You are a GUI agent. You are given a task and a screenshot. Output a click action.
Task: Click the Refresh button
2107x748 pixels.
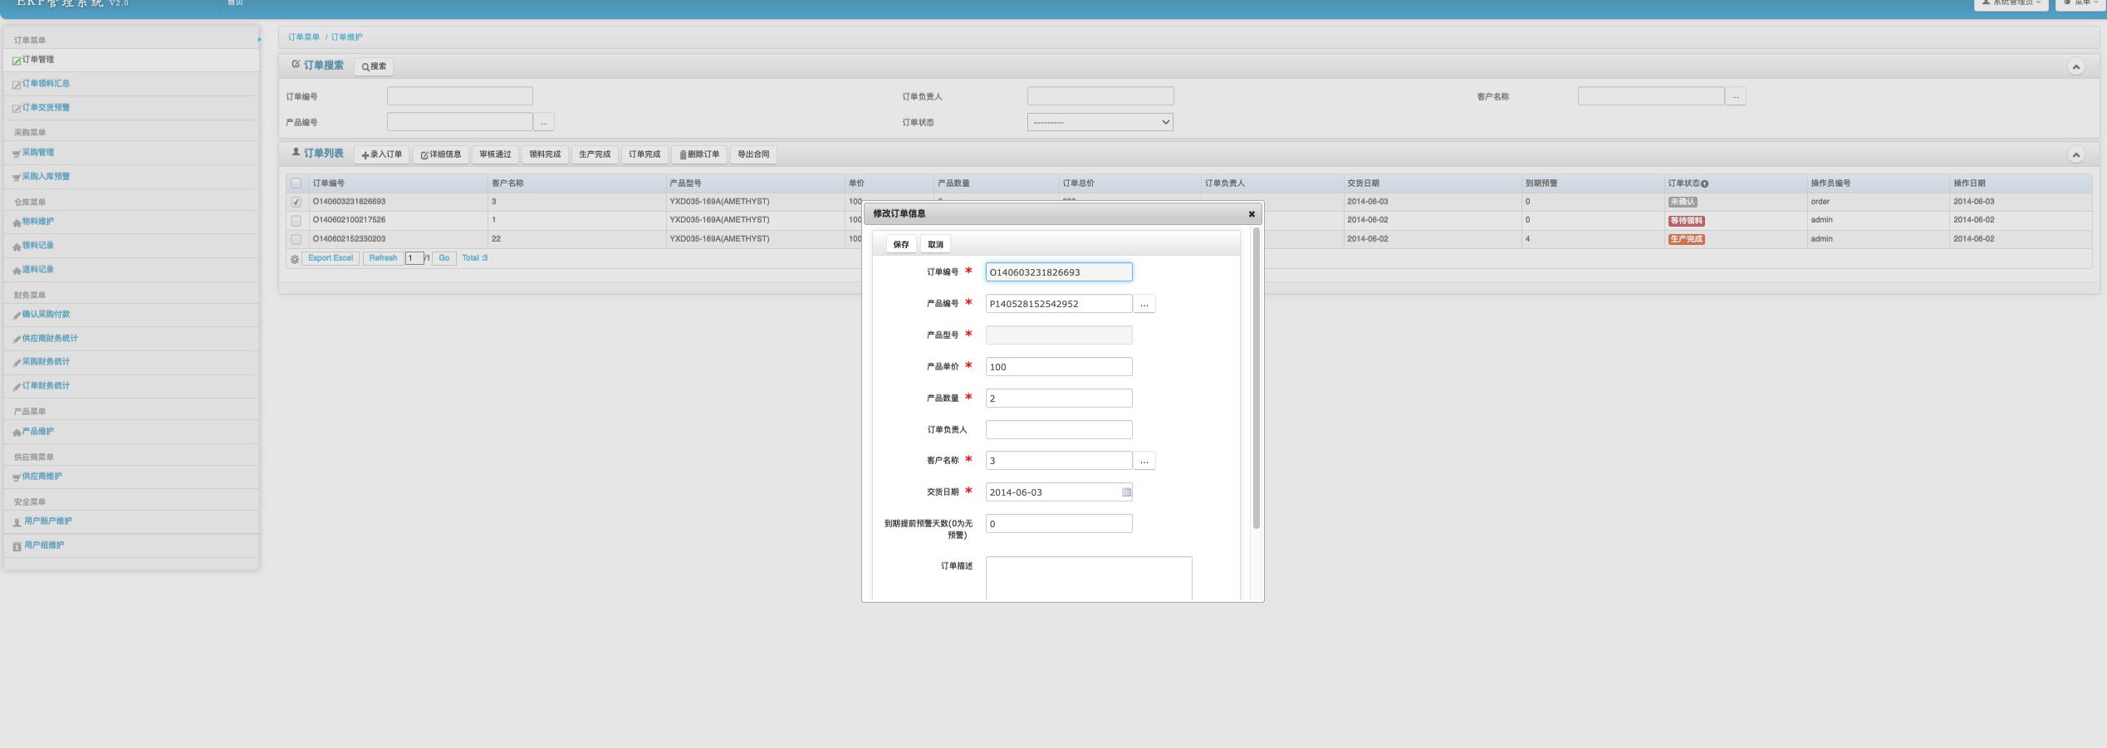[383, 258]
